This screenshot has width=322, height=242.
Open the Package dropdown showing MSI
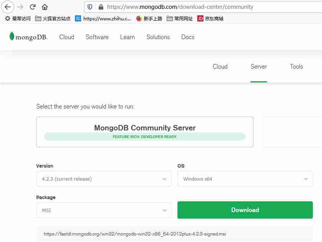click(104, 210)
